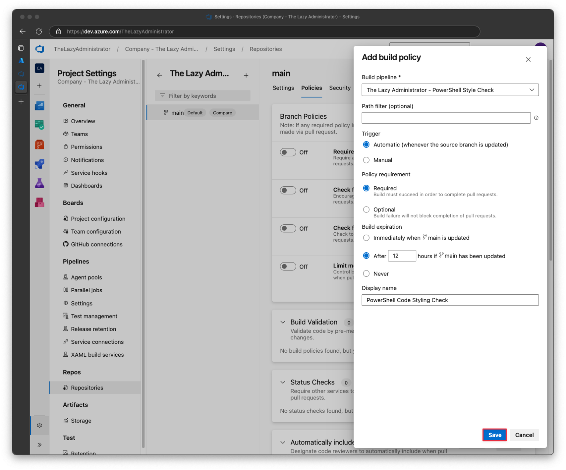Click the settings sidebar scrollbar
The width and height of the screenshot is (566, 470).
(143, 255)
